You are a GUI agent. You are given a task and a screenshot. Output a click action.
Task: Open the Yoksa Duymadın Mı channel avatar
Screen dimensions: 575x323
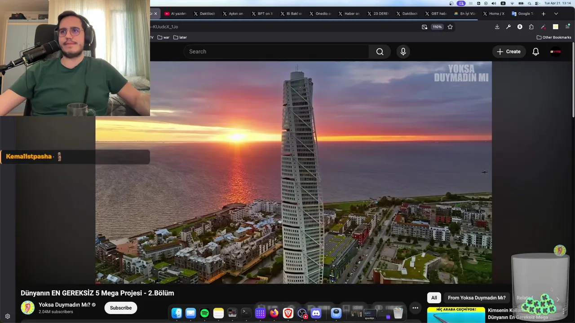[27, 308]
